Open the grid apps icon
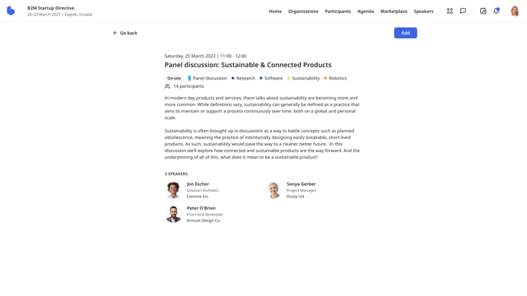Image resolution: width=527 pixels, height=296 pixels. point(450,11)
